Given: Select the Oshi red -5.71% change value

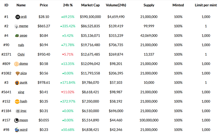Looking at the screenshot, I should click(x=68, y=54).
